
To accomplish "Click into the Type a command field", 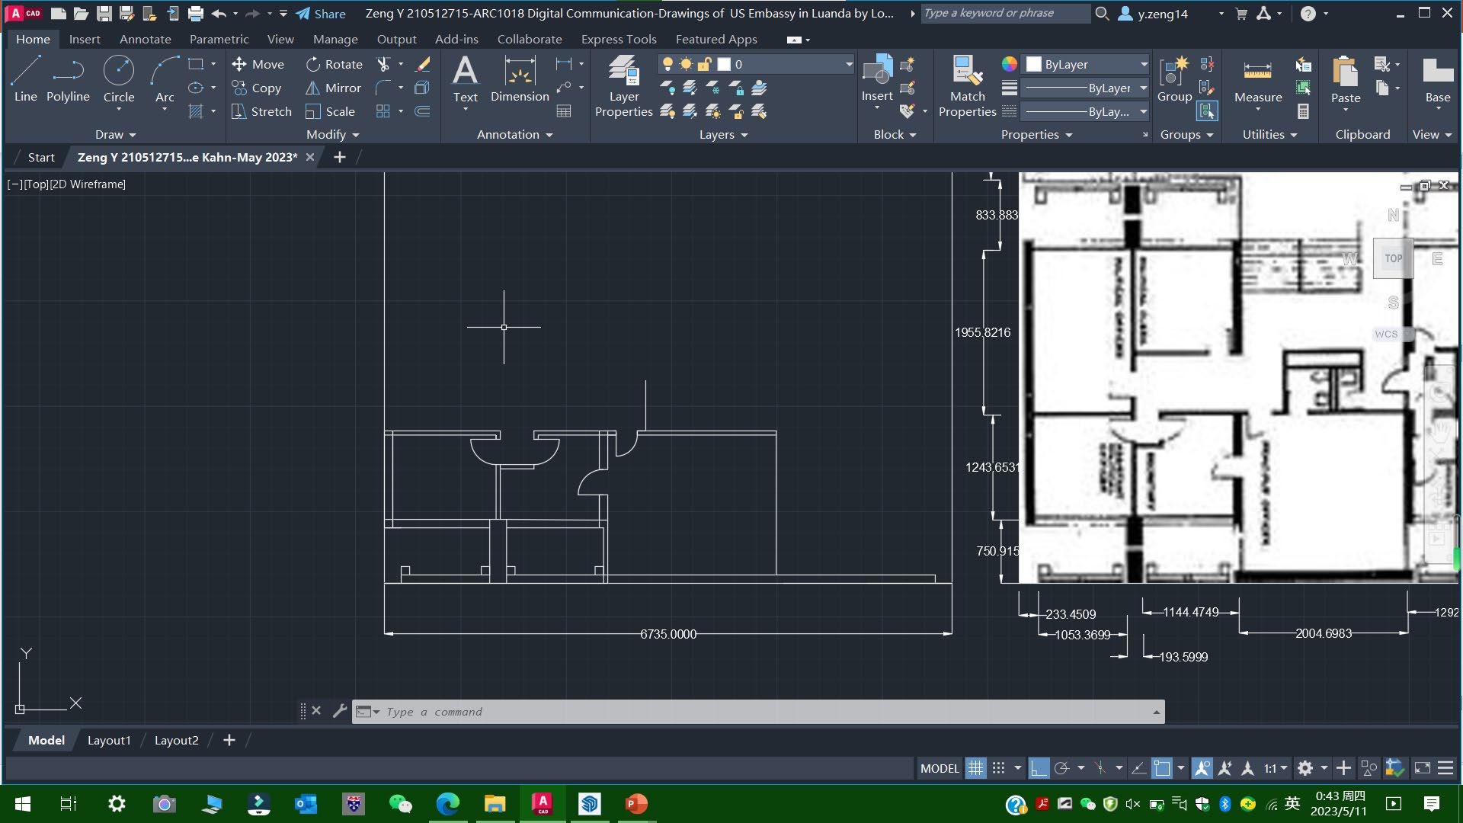I will (x=762, y=712).
